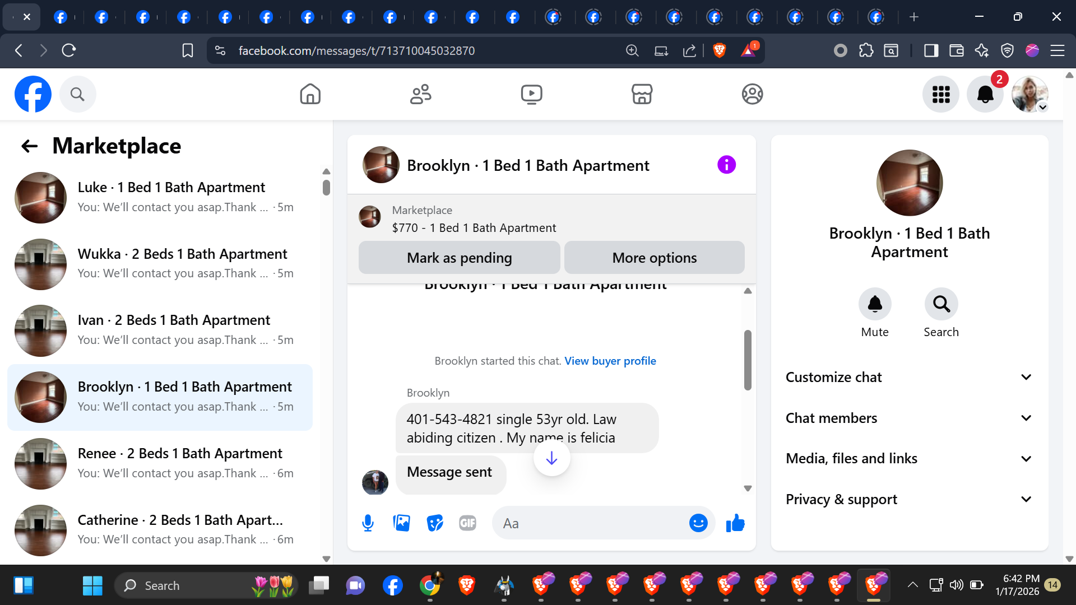Image resolution: width=1076 pixels, height=605 pixels.
Task: Open the Facebook notifications bell
Action: [985, 94]
